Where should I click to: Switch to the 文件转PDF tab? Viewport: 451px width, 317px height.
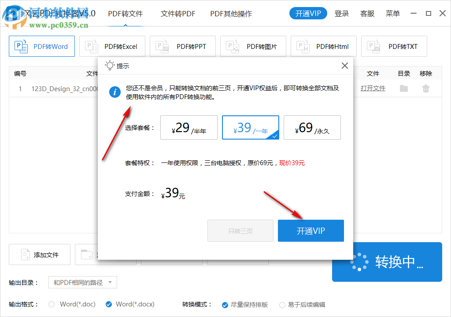click(x=178, y=14)
